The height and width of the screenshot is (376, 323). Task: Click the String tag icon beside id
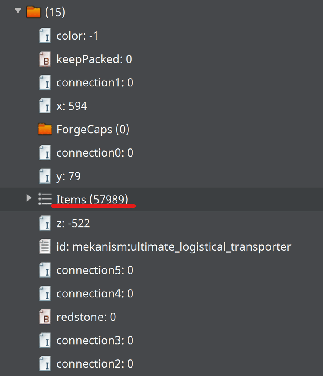point(44,246)
